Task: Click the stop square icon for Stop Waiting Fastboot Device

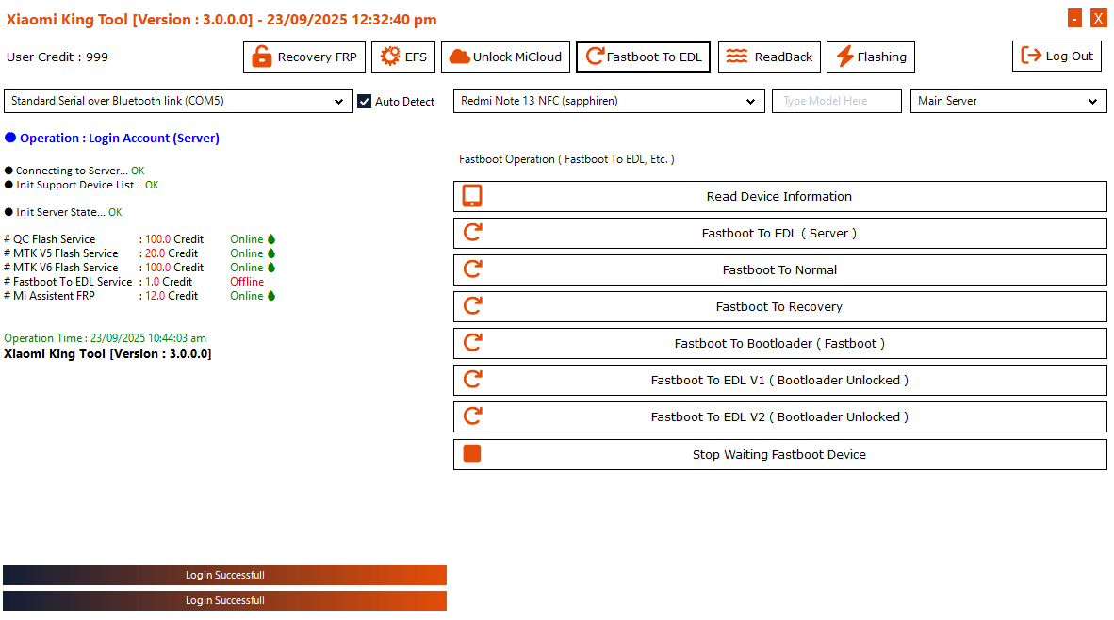Action: click(x=472, y=453)
